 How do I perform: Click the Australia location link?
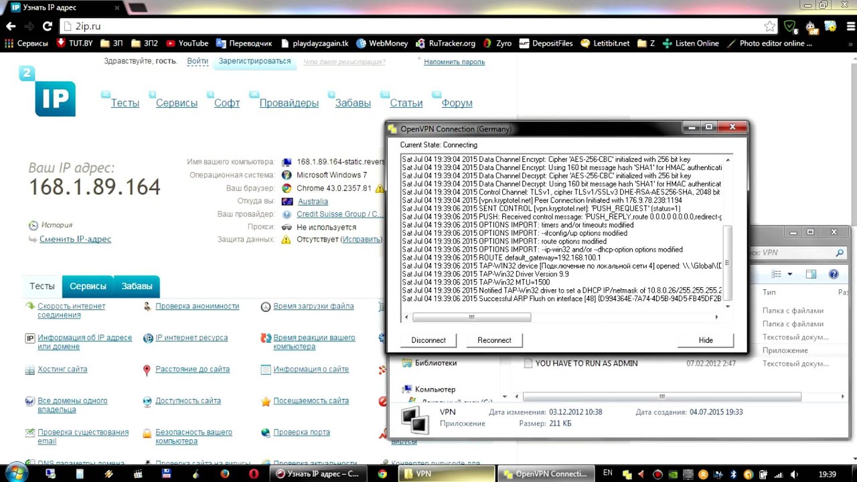[x=313, y=201]
